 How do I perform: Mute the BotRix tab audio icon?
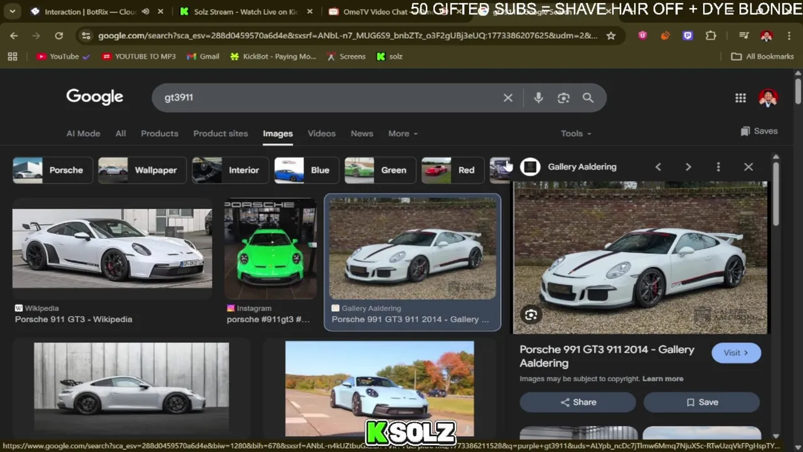146,11
